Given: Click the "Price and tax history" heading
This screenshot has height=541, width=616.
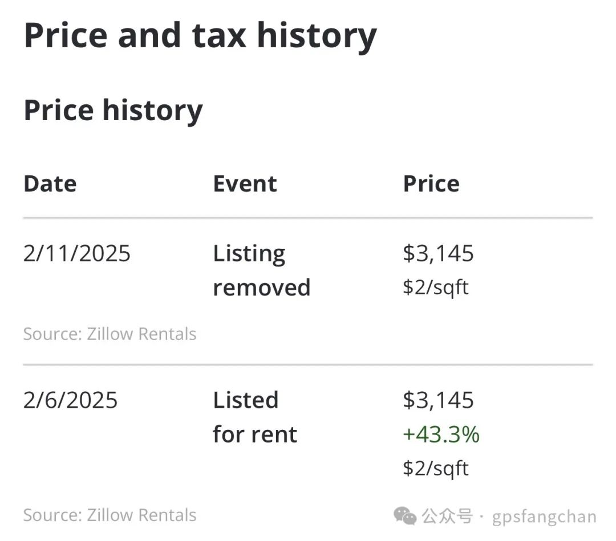Looking at the screenshot, I should click(200, 36).
